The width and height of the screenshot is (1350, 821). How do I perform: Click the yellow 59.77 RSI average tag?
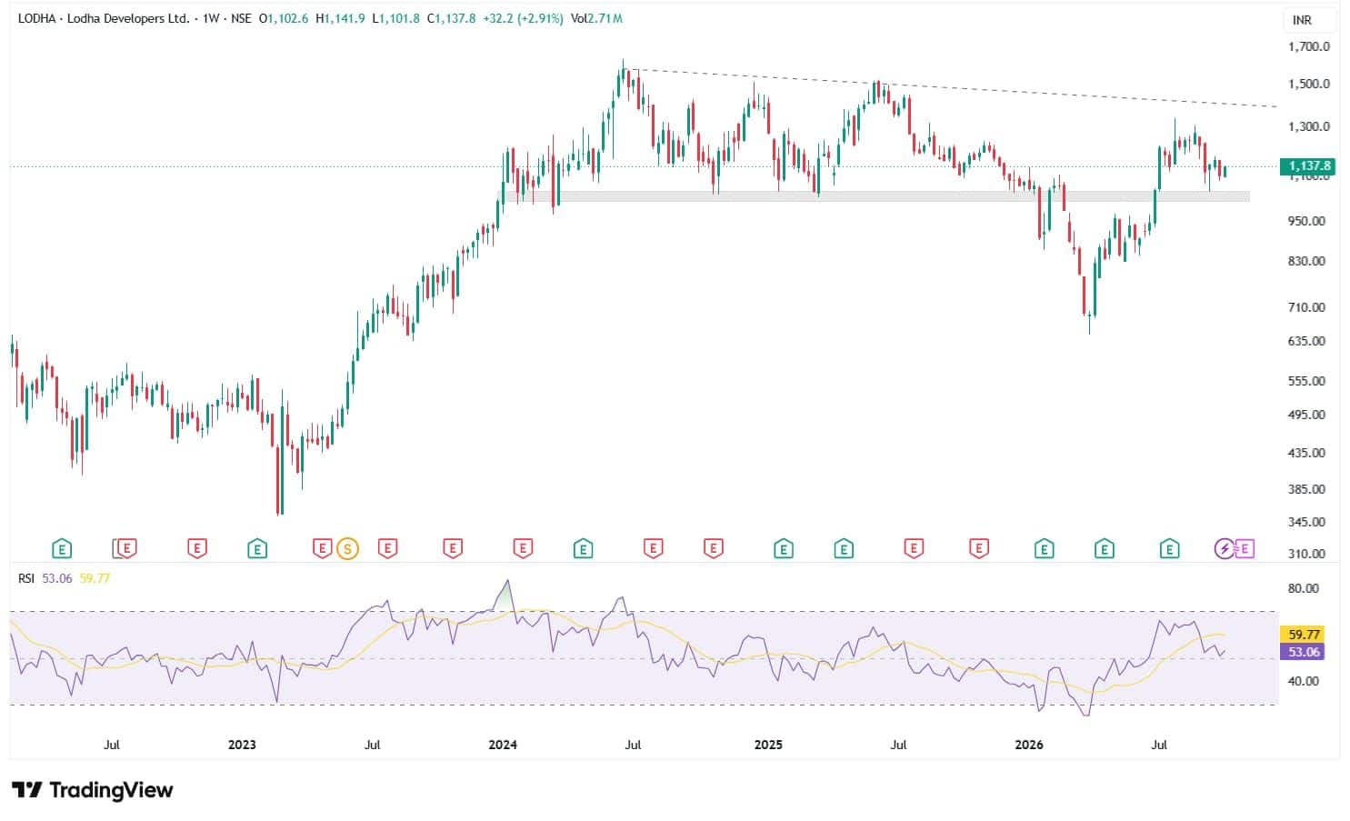pyautogui.click(x=1302, y=635)
